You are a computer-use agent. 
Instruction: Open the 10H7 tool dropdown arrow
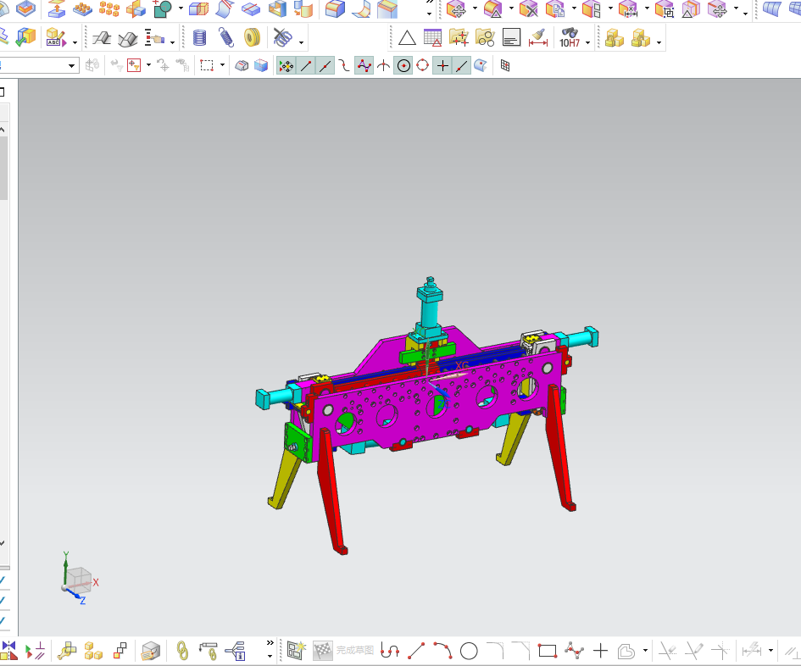[587, 42]
